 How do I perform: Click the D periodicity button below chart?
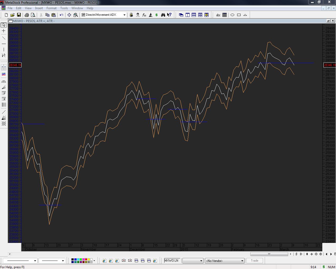(x=301, y=254)
